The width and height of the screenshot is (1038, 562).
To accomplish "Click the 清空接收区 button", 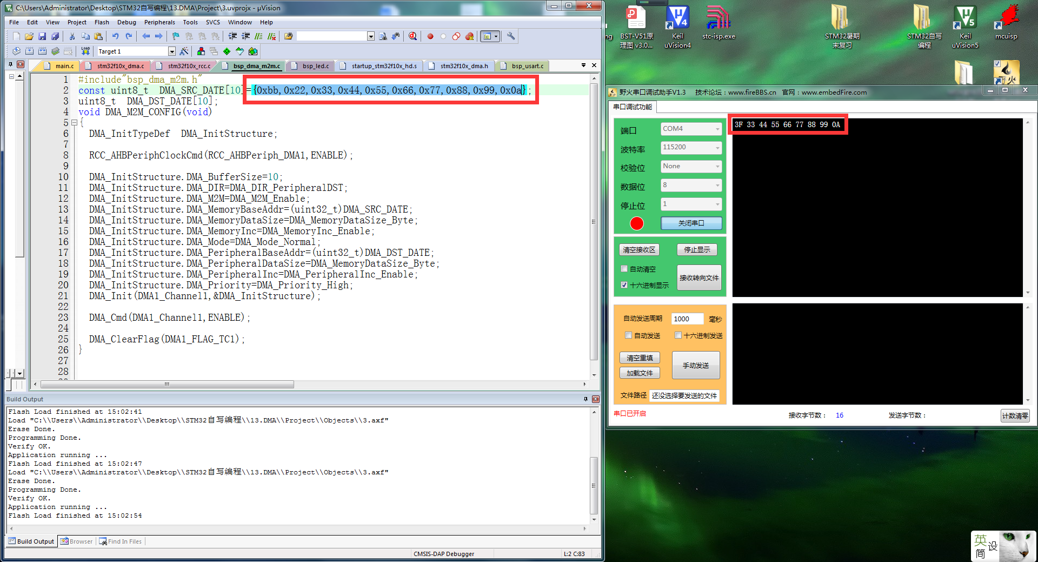I will tap(639, 249).
